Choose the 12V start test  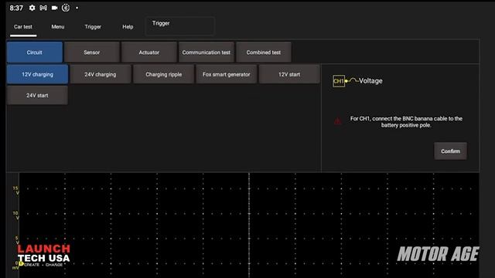(x=289, y=74)
